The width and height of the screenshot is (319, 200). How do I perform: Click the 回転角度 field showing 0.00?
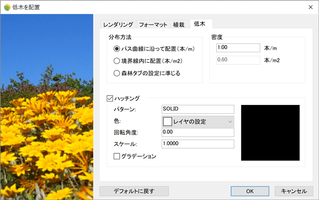(x=198, y=132)
